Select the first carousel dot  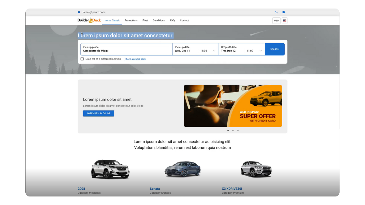pyautogui.click(x=228, y=130)
